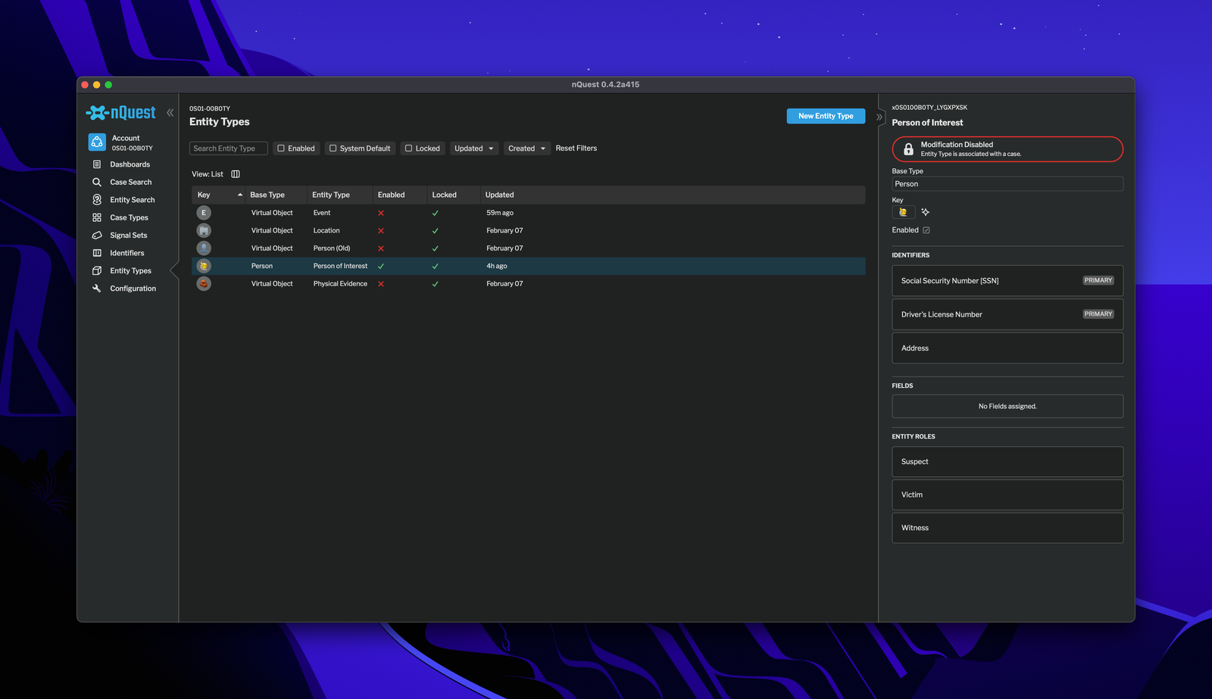Click the Case Types grid icon
The width and height of the screenshot is (1212, 699).
(x=97, y=218)
